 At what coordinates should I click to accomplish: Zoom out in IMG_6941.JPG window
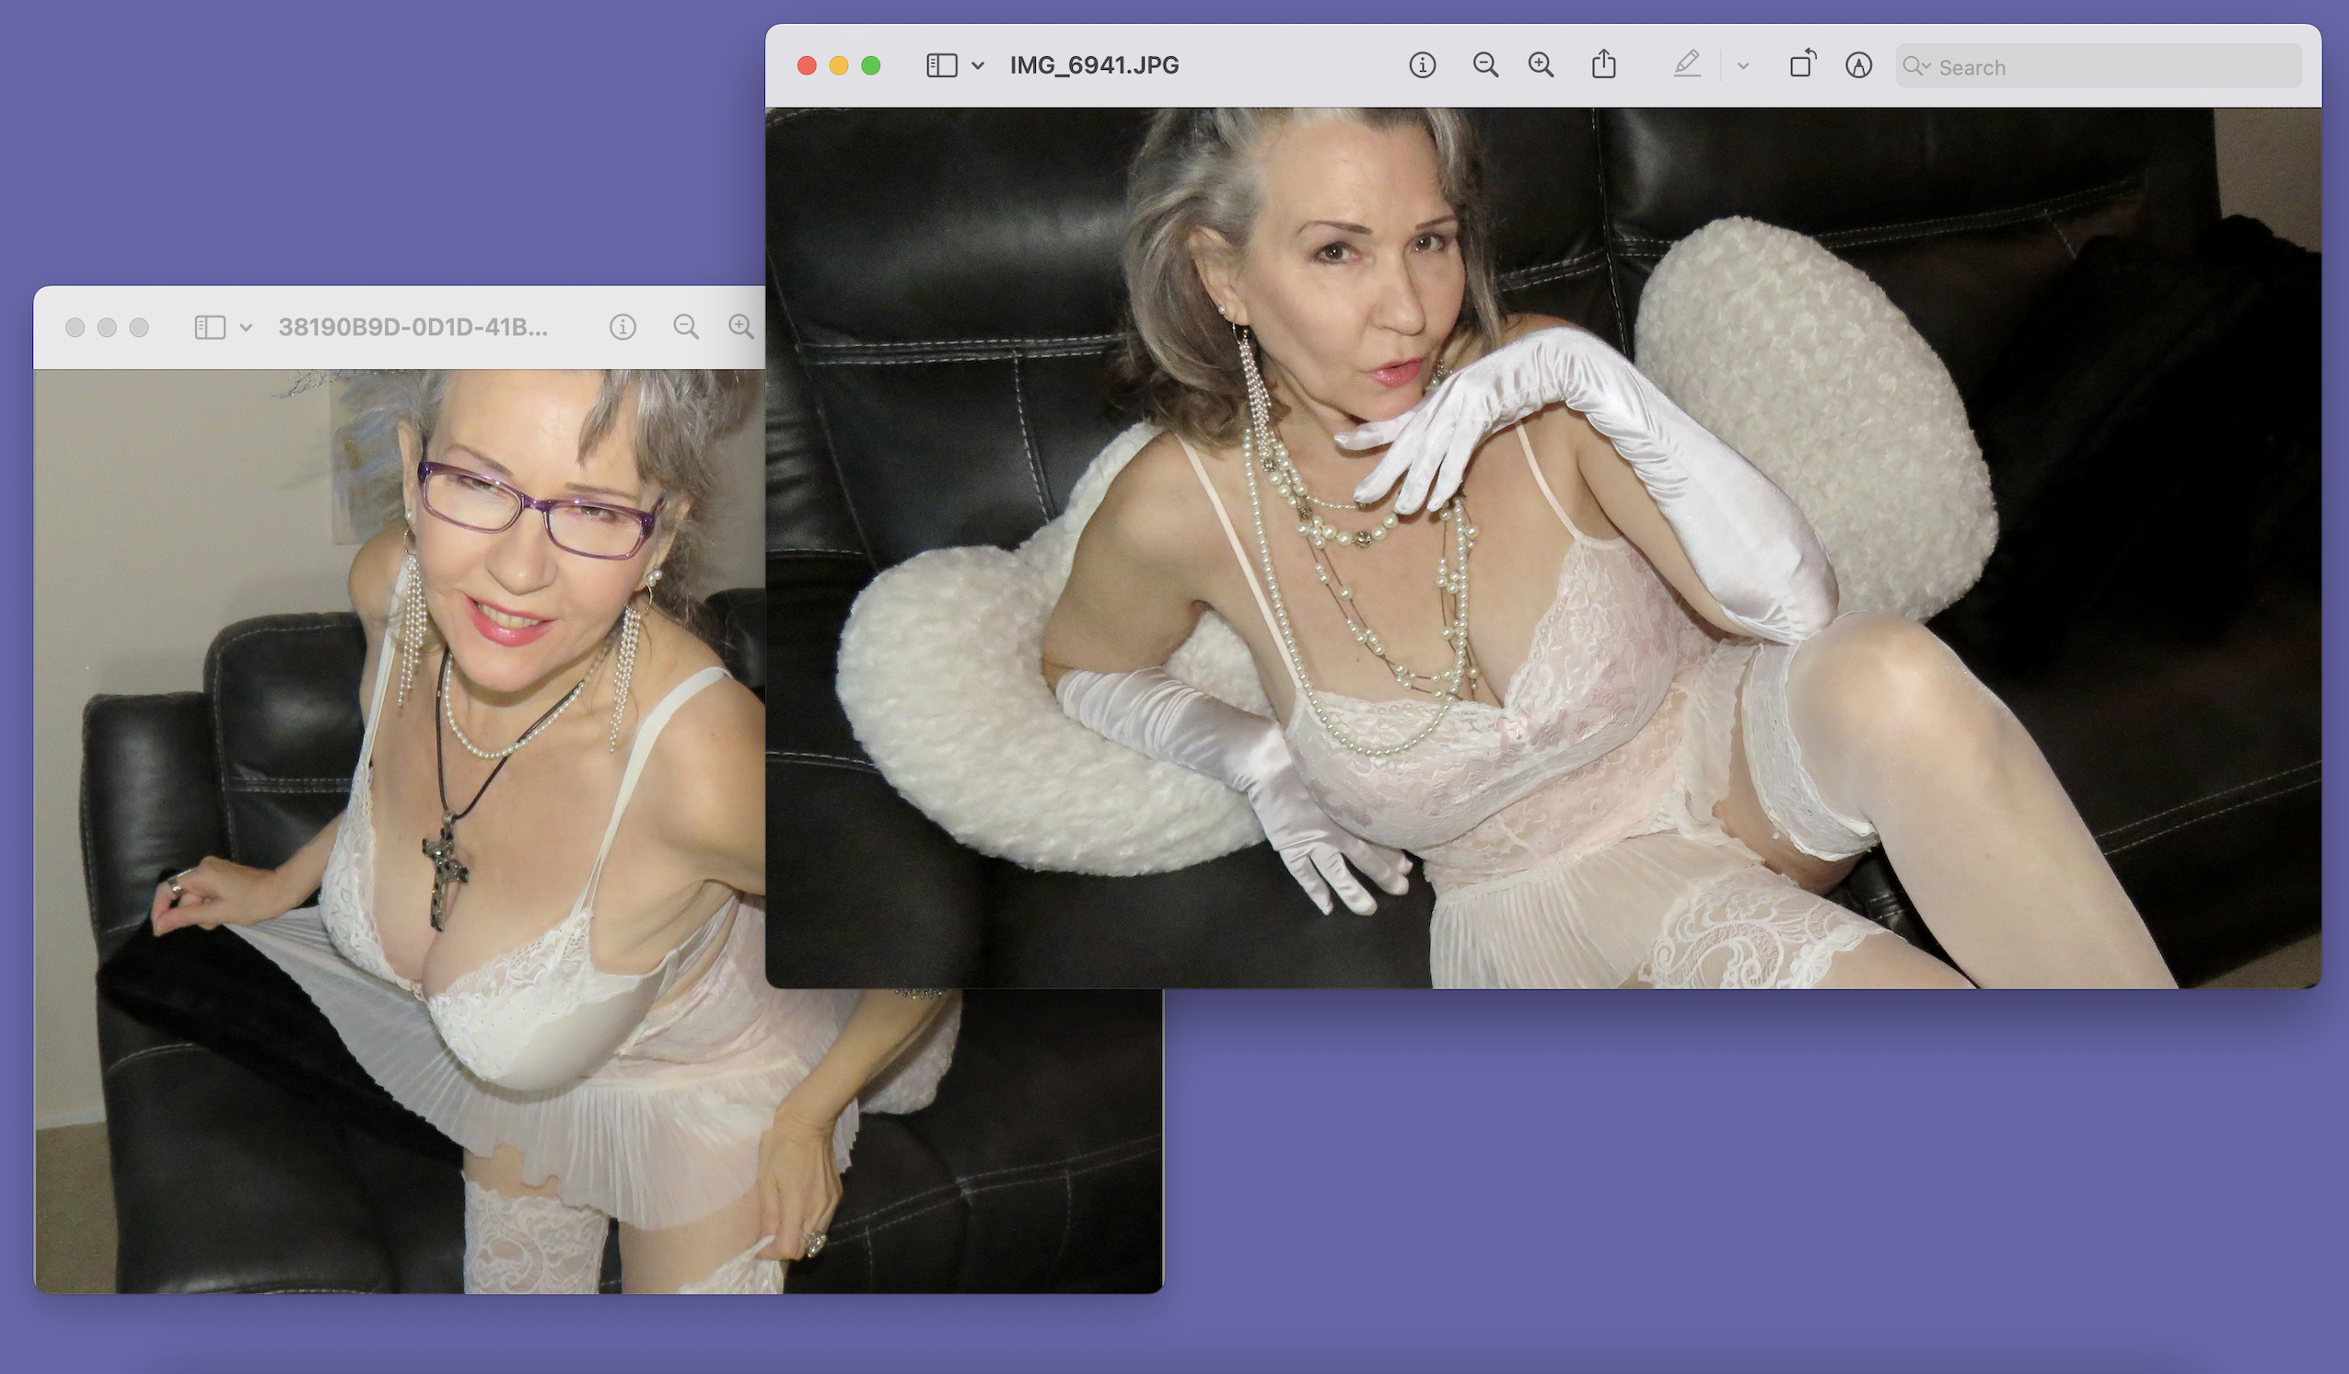(1485, 65)
